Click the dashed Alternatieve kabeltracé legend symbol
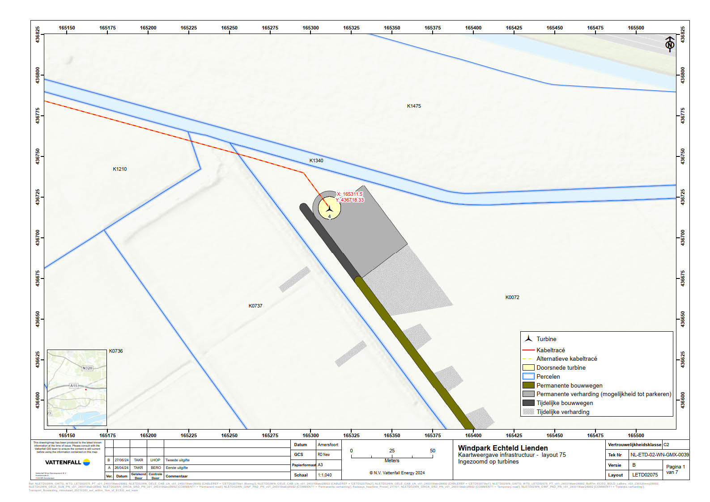 [528, 359]
